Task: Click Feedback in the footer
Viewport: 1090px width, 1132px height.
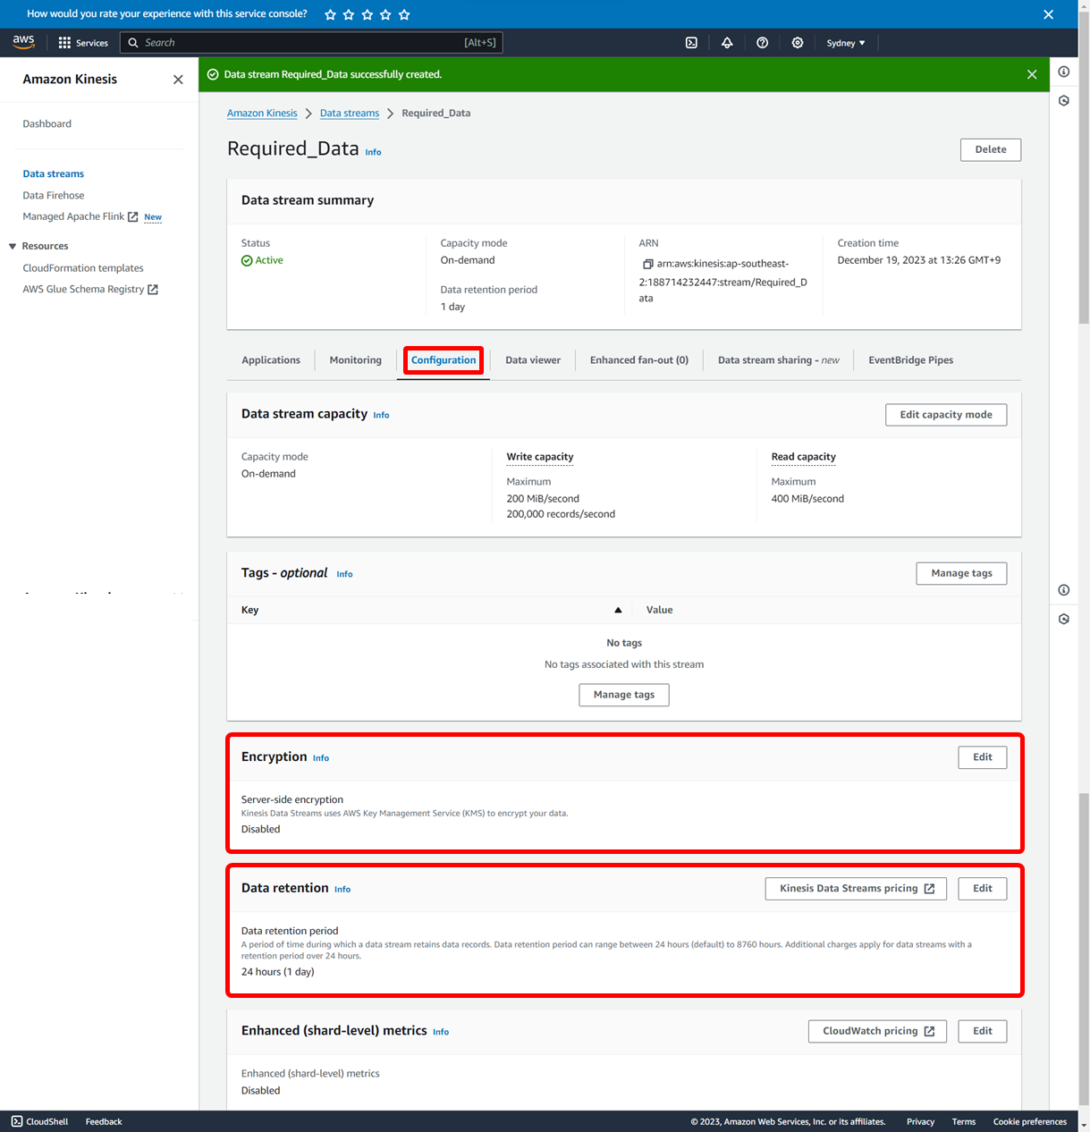Action: 104,1121
